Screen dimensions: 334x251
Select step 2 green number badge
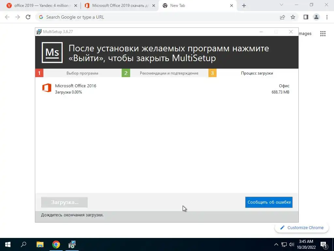(126, 73)
